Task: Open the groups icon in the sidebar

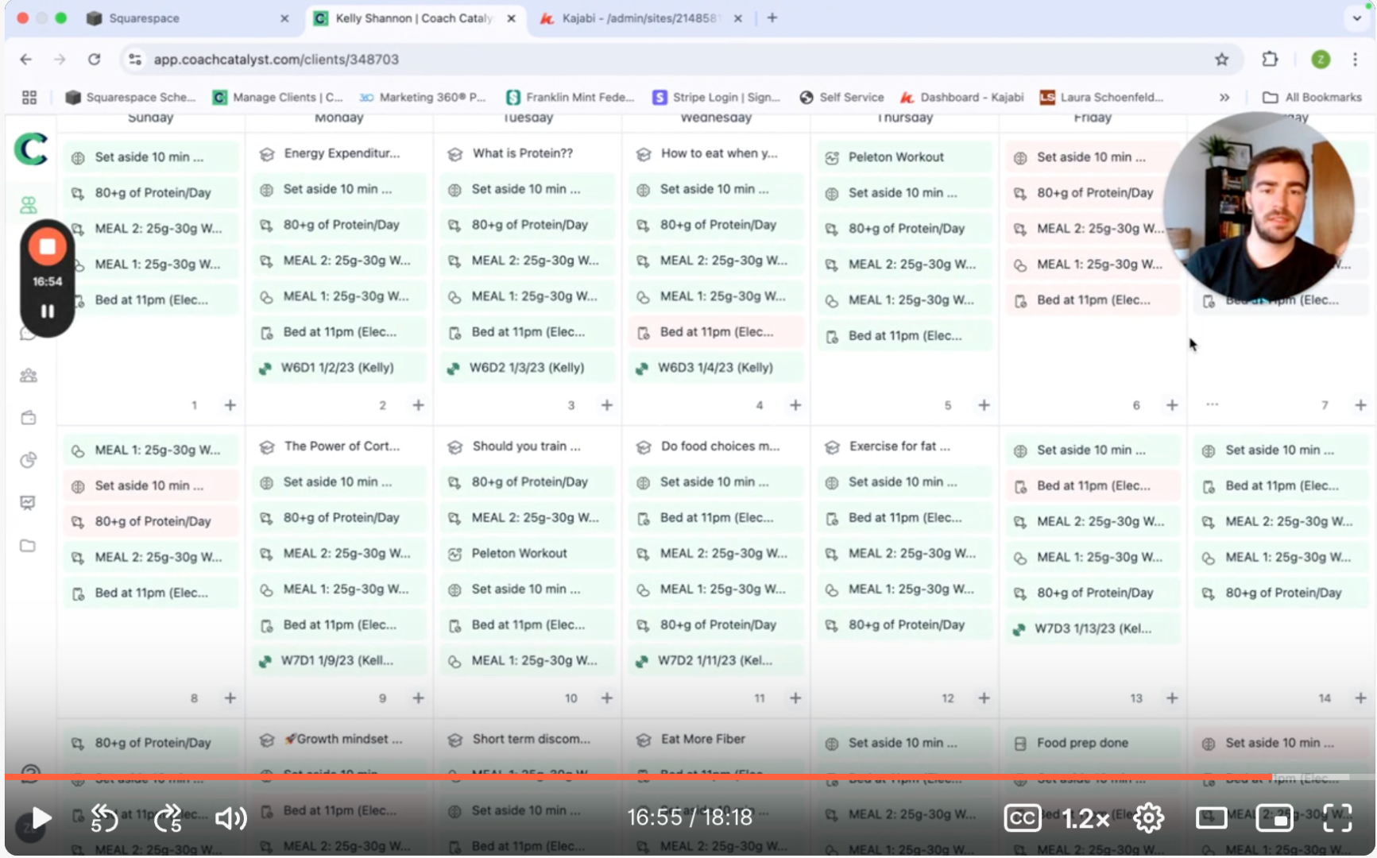Action: [29, 376]
